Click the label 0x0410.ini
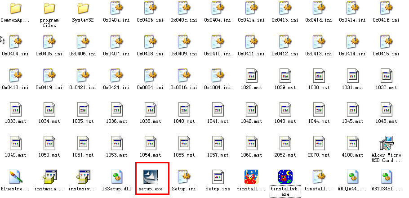Image resolution: width=409 pixels, height=198 pixels. click(x=218, y=54)
